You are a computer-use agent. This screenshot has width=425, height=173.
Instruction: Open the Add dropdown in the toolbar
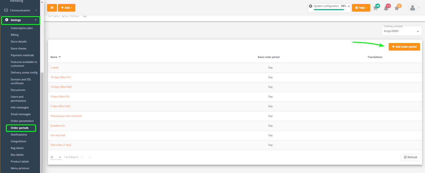point(66,8)
